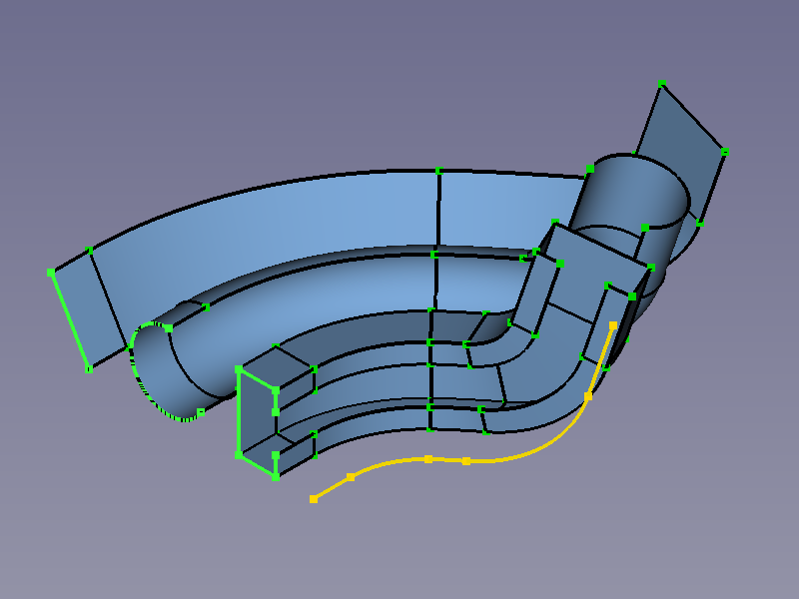799x599 pixels.
Task: Click the vertical seam edge on top ribbon surface
Action: (x=437, y=212)
